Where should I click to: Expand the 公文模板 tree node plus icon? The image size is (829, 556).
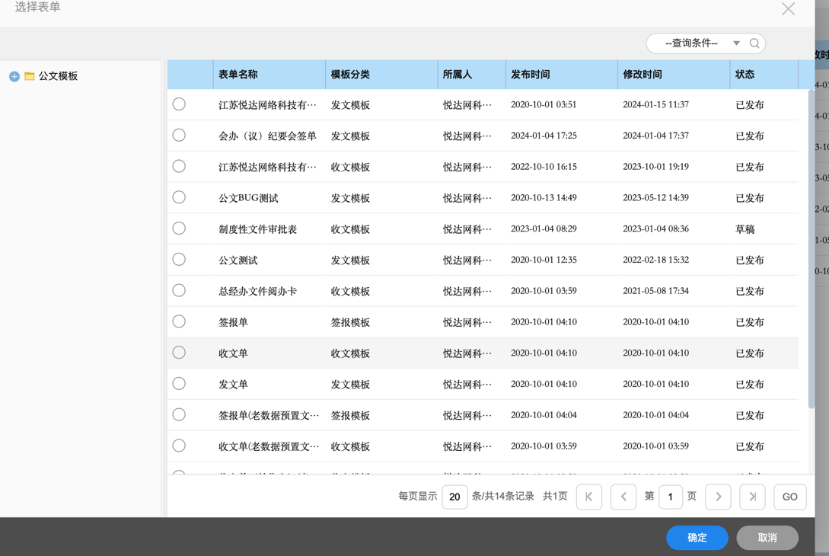tap(14, 76)
